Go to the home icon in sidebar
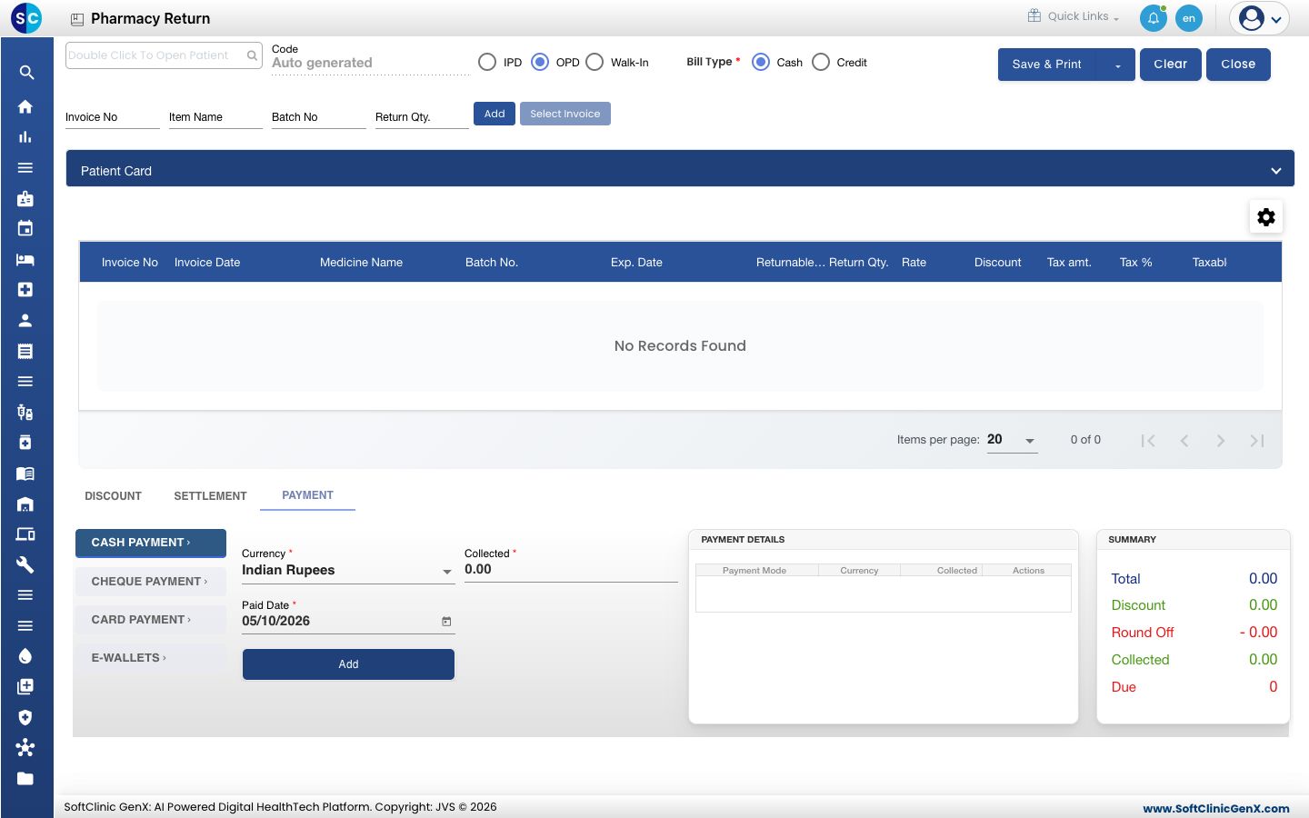Image resolution: width=1309 pixels, height=818 pixels. [x=25, y=106]
